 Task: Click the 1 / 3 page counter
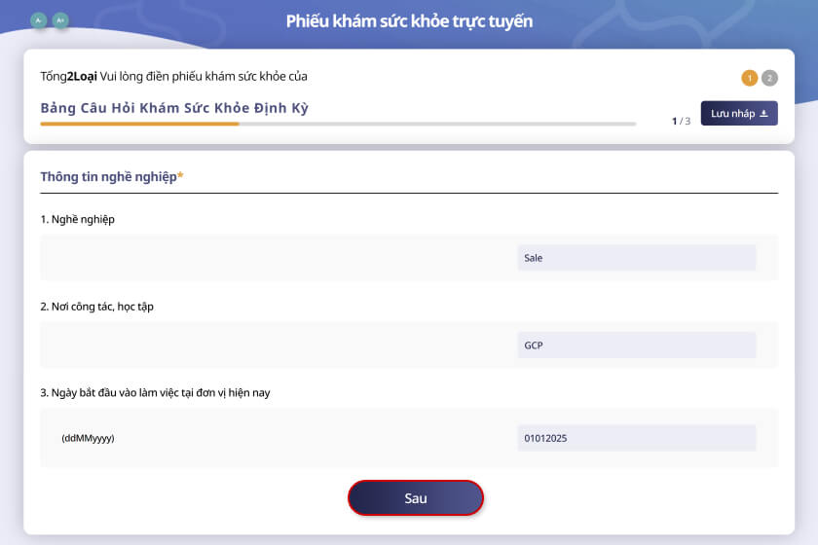(x=681, y=121)
